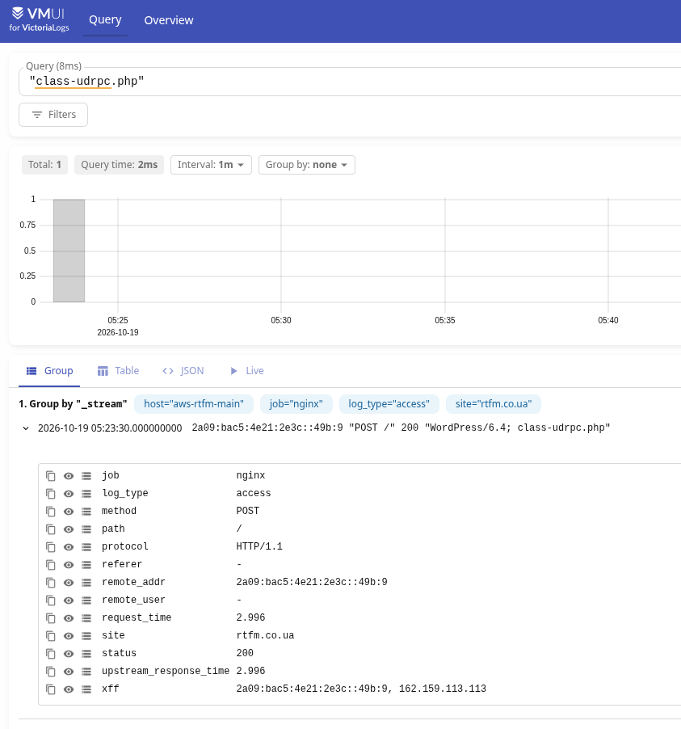This screenshot has height=729, width=681.
Task: Click the list icon on method row
Action: (86, 512)
